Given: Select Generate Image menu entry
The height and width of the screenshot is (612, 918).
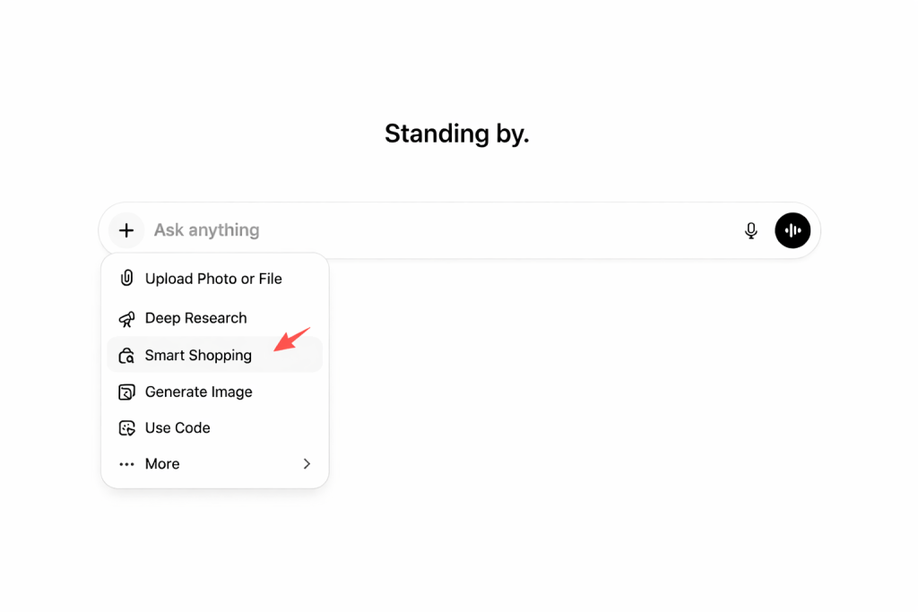Looking at the screenshot, I should click(x=198, y=392).
